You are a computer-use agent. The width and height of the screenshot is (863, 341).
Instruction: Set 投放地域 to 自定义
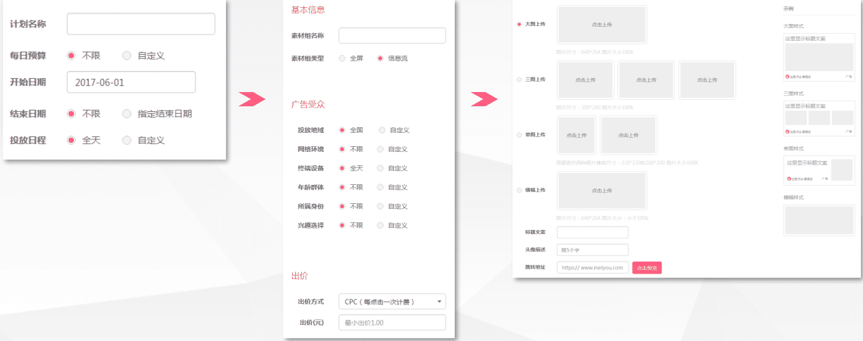coord(382,130)
